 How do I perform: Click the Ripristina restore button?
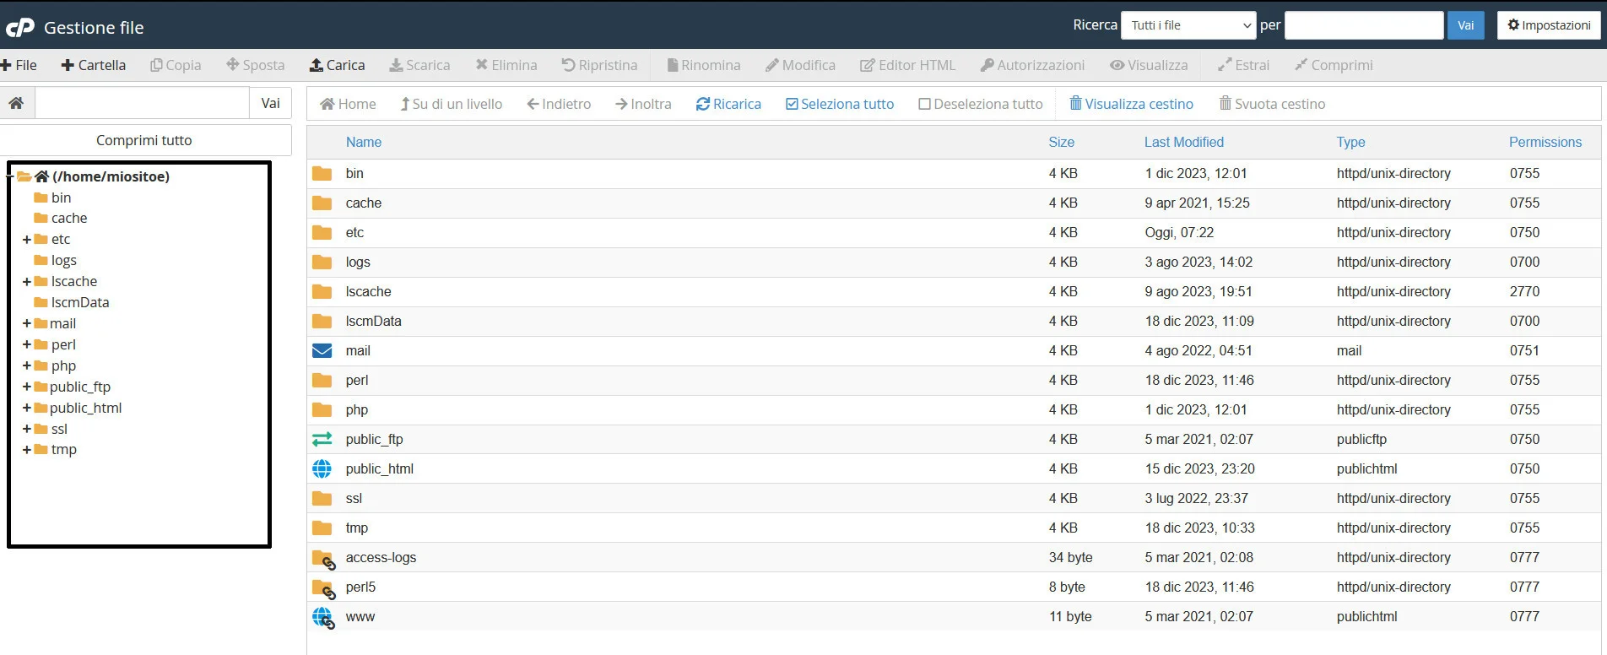(x=599, y=65)
